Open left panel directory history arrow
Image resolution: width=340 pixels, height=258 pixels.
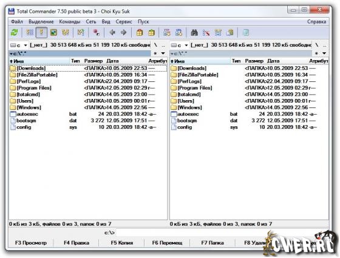[x=163, y=53]
